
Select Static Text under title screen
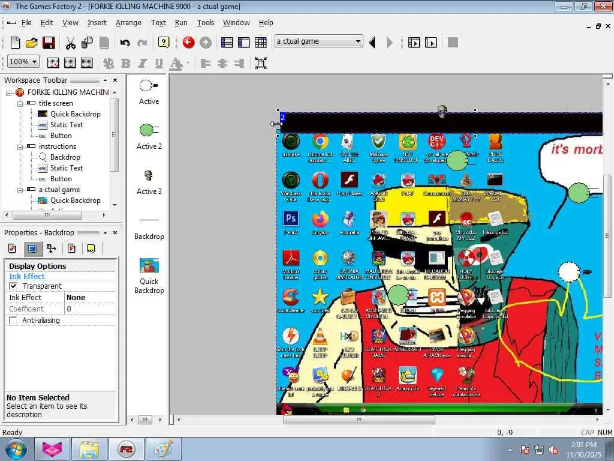click(x=66, y=125)
